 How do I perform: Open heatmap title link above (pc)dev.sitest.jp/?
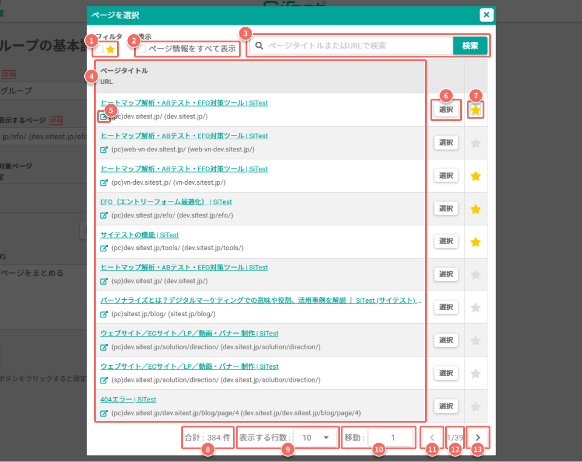184,103
